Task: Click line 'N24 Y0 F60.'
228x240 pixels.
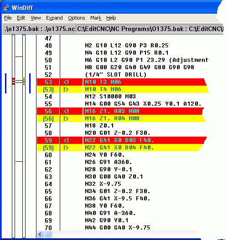Action: 105,155
